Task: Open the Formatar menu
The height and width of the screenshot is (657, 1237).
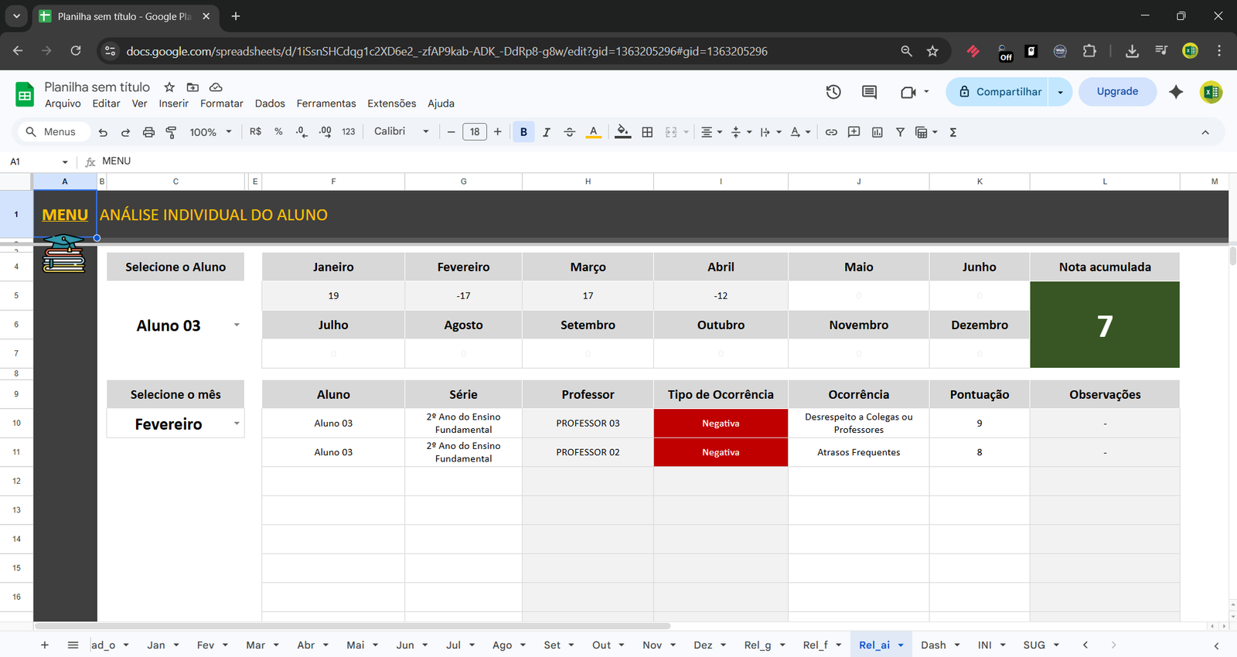Action: 221,104
